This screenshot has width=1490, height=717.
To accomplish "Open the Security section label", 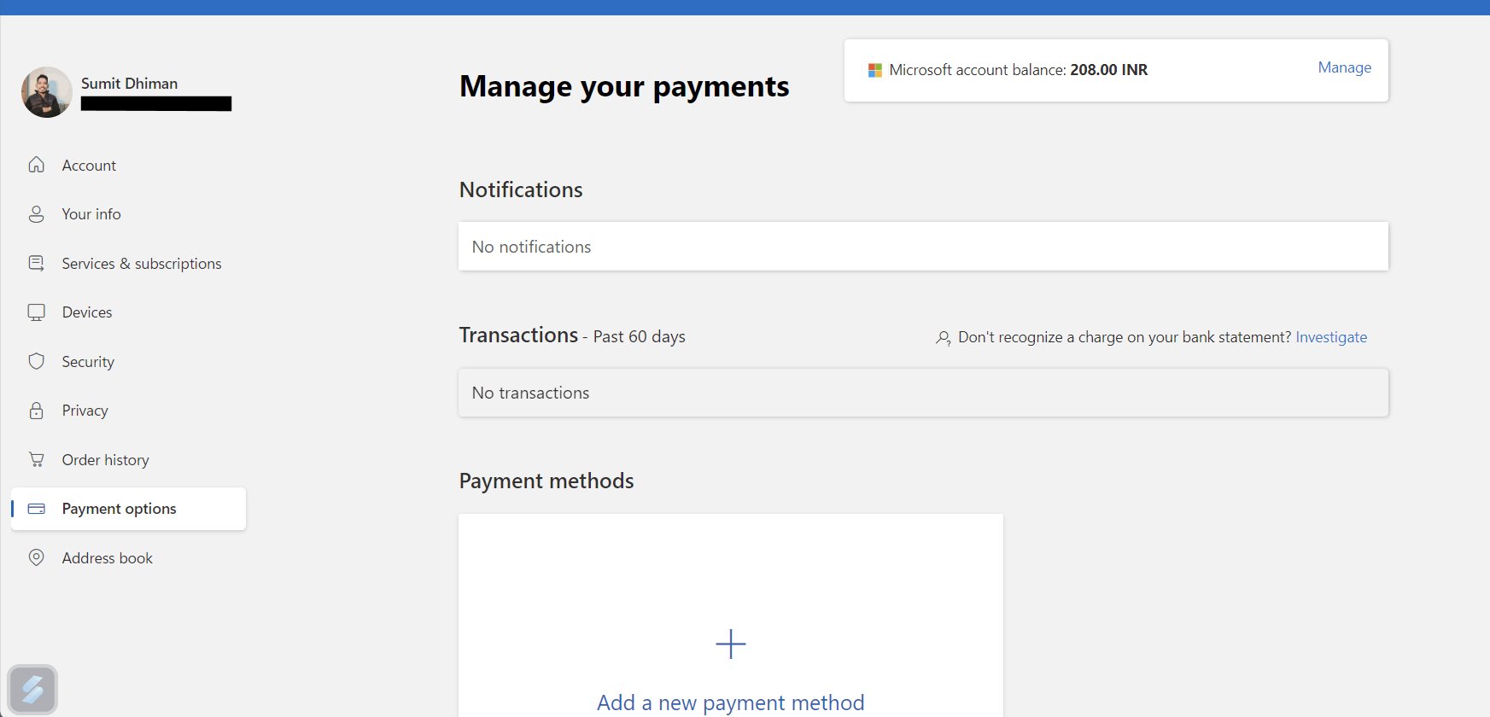I will (x=88, y=362).
